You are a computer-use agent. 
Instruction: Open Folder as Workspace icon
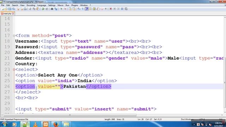(102, 9)
